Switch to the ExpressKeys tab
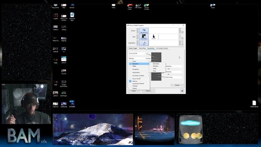 coord(151,48)
